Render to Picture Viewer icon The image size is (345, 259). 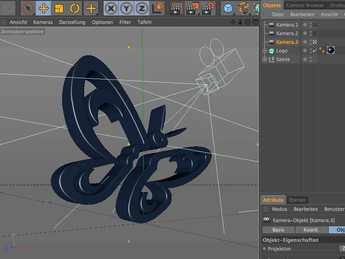(x=192, y=7)
